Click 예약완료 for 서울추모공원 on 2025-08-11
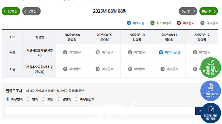 (x=169, y=69)
